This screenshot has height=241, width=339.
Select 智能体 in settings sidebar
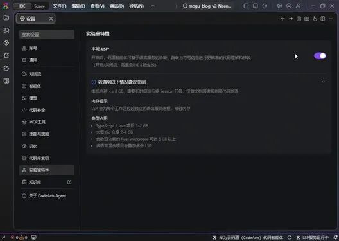47,86
